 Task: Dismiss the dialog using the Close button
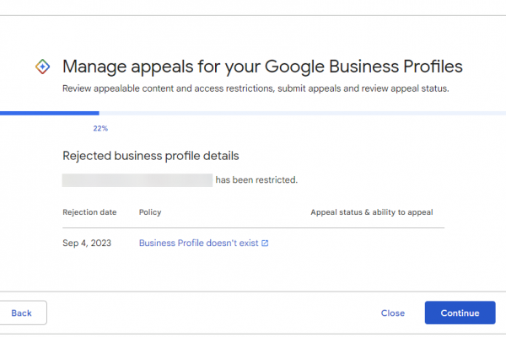[392, 313]
